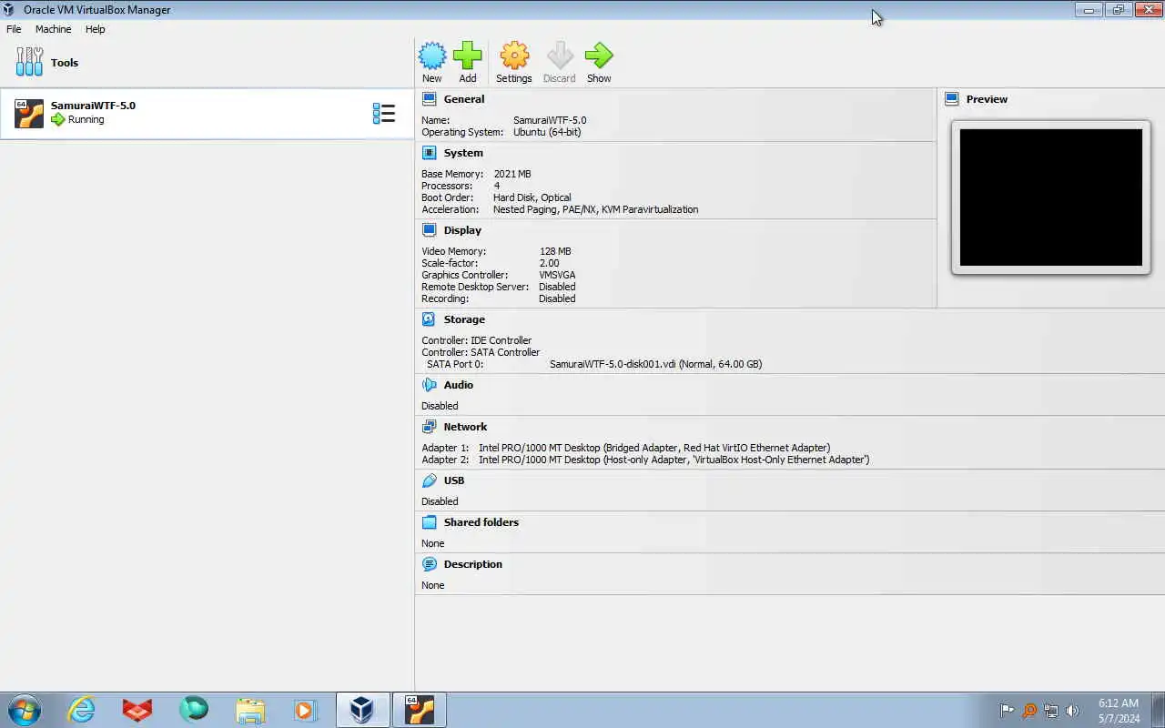Open the Network settings header link
Viewport: 1165px width, 728px height.
[465, 427]
